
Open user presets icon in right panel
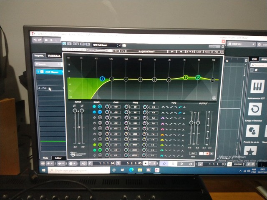[x=252, y=131]
